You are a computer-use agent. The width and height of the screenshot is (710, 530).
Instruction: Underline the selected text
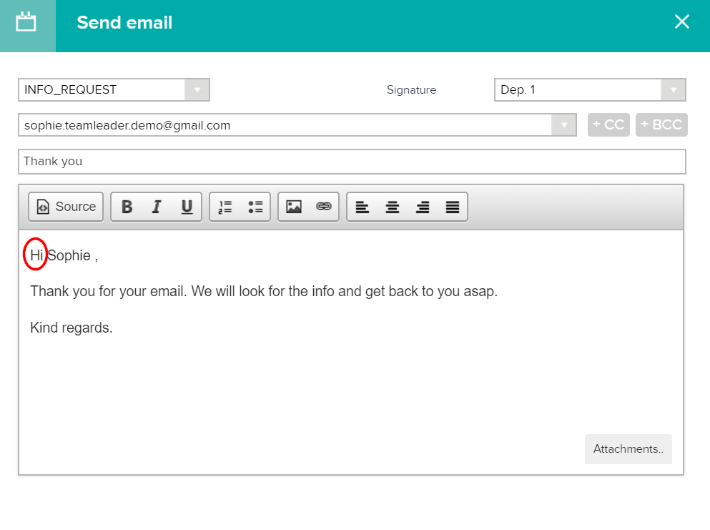pos(187,207)
